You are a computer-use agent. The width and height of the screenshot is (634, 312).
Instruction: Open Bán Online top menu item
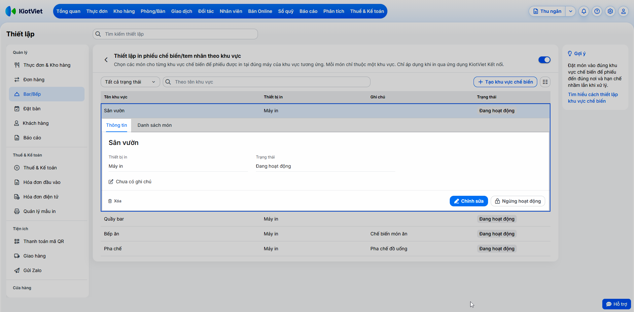(x=260, y=11)
